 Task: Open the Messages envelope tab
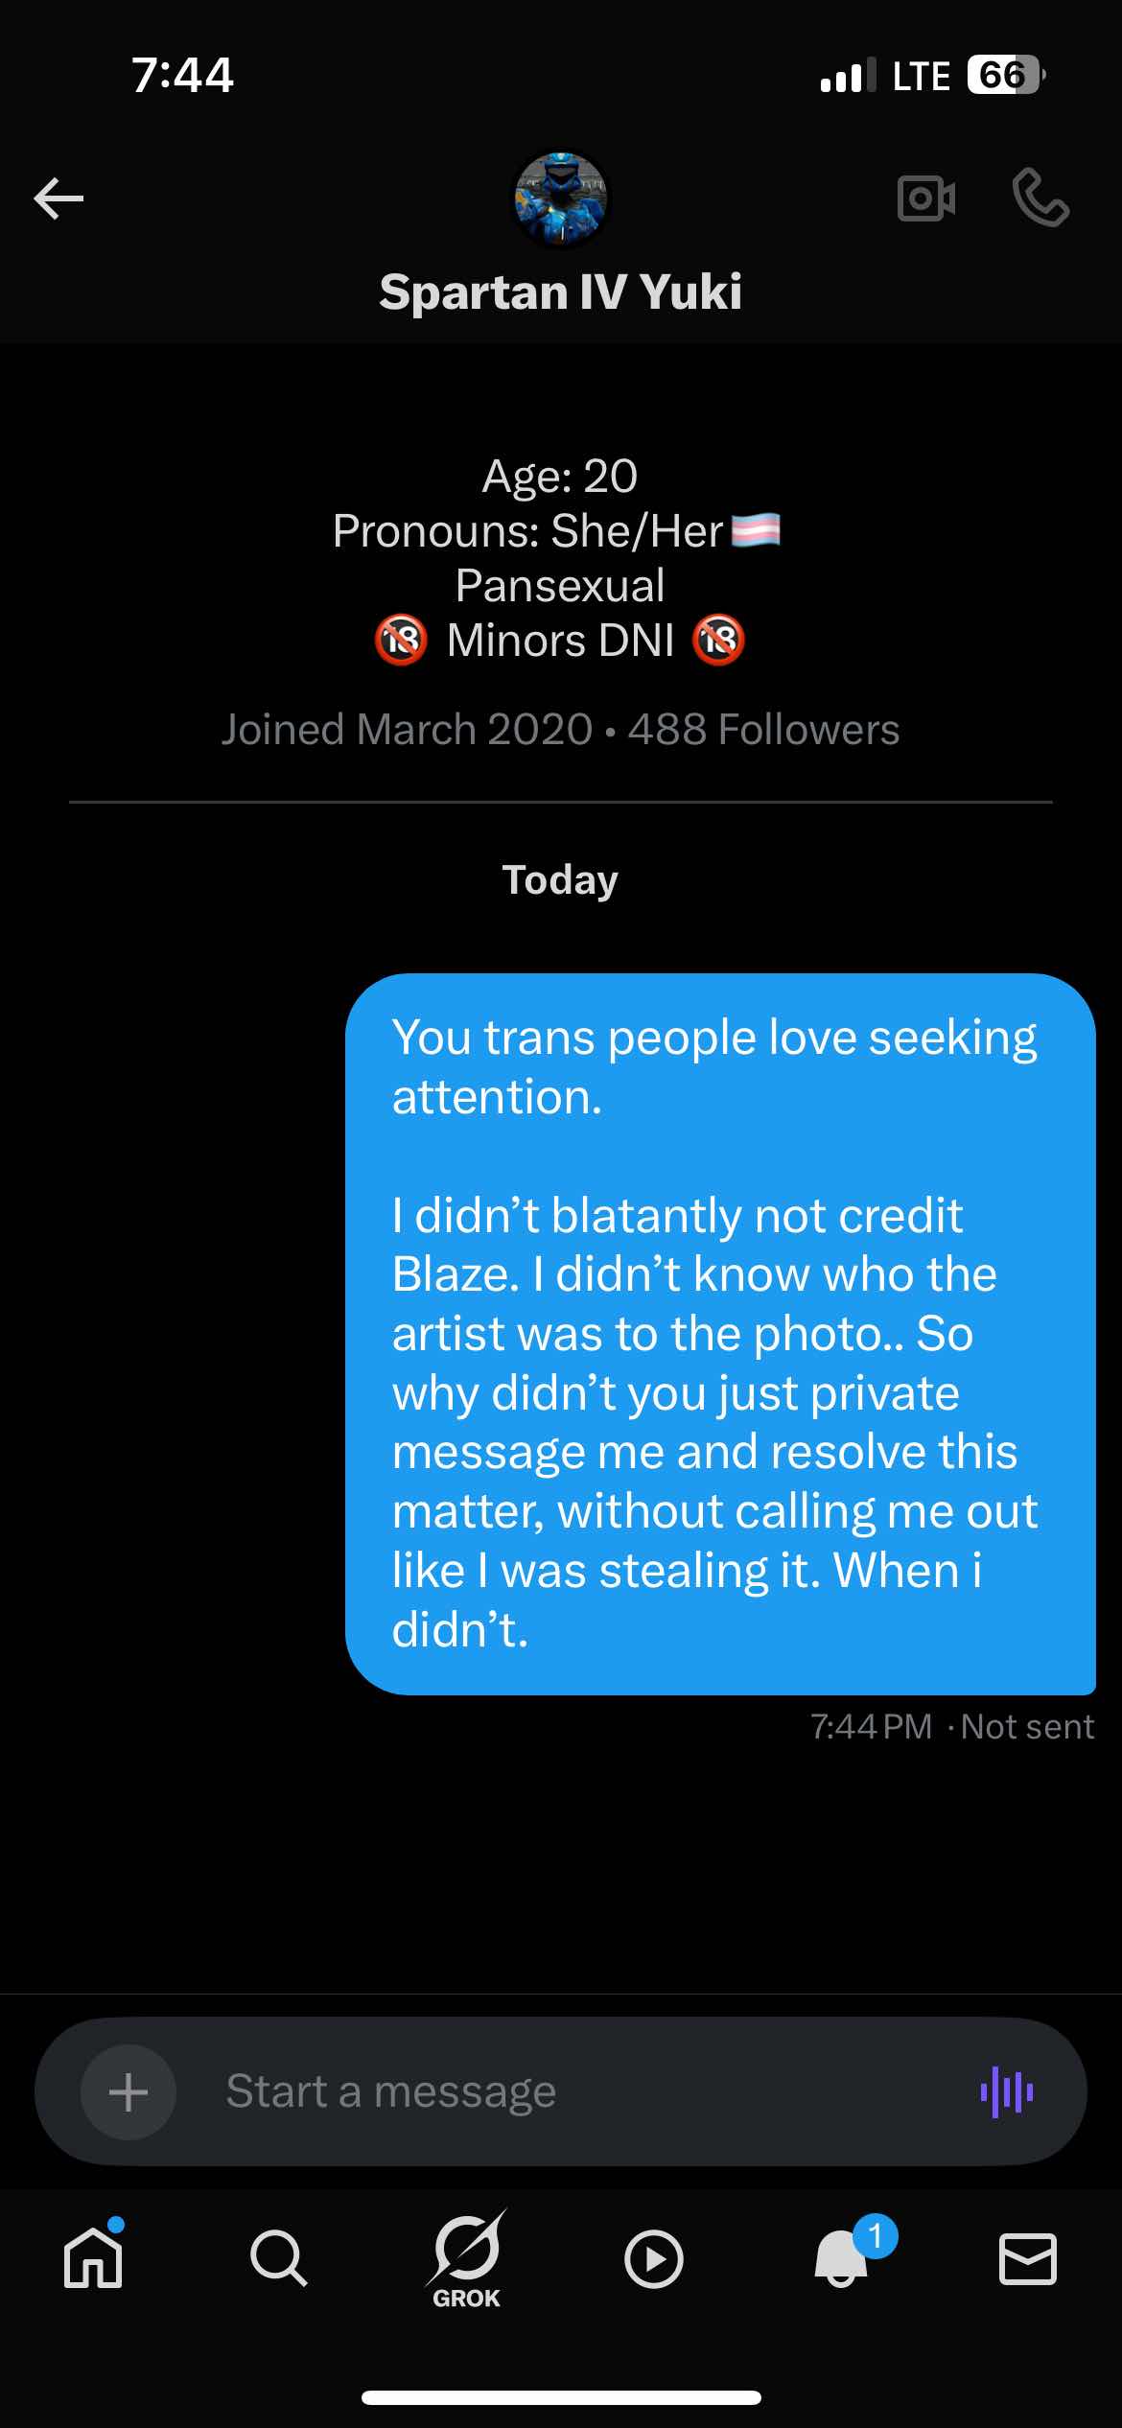1028,2258
